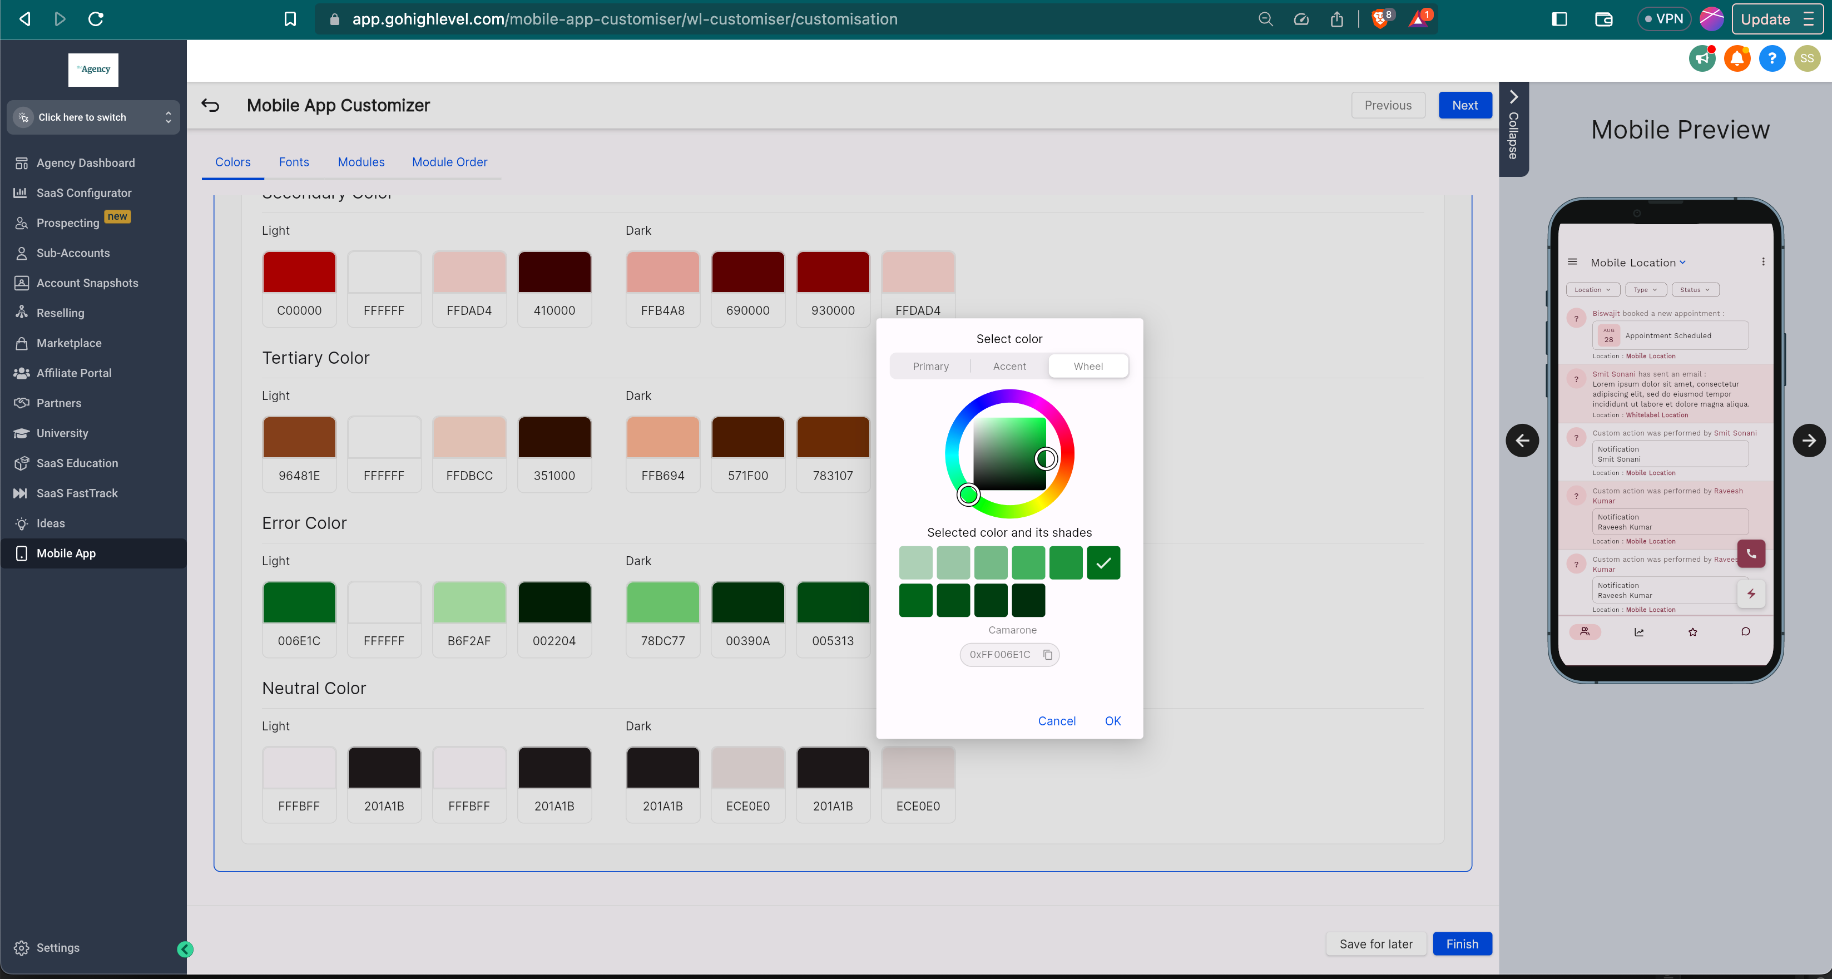This screenshot has width=1832, height=979.
Task: Reload the browser page
Action: pos(96,19)
